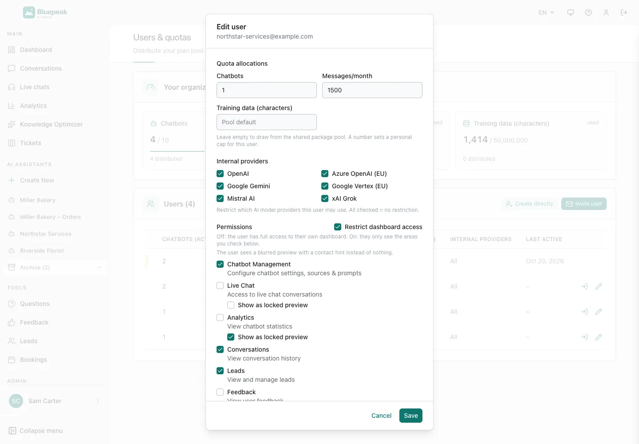Uncheck the Azure OpenAI (EU) checkbox
639x444 pixels.
pyautogui.click(x=325, y=174)
